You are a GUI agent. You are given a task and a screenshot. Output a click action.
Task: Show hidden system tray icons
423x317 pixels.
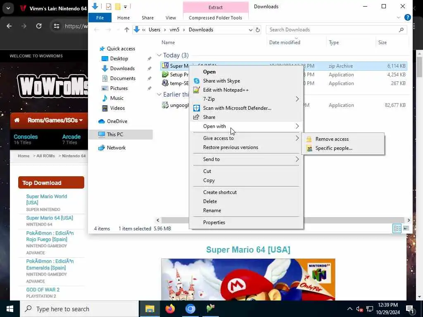coord(349,309)
